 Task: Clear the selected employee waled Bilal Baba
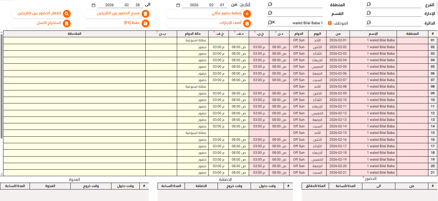coord(273,23)
